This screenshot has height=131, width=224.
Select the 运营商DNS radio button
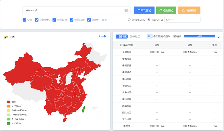tap(129, 20)
